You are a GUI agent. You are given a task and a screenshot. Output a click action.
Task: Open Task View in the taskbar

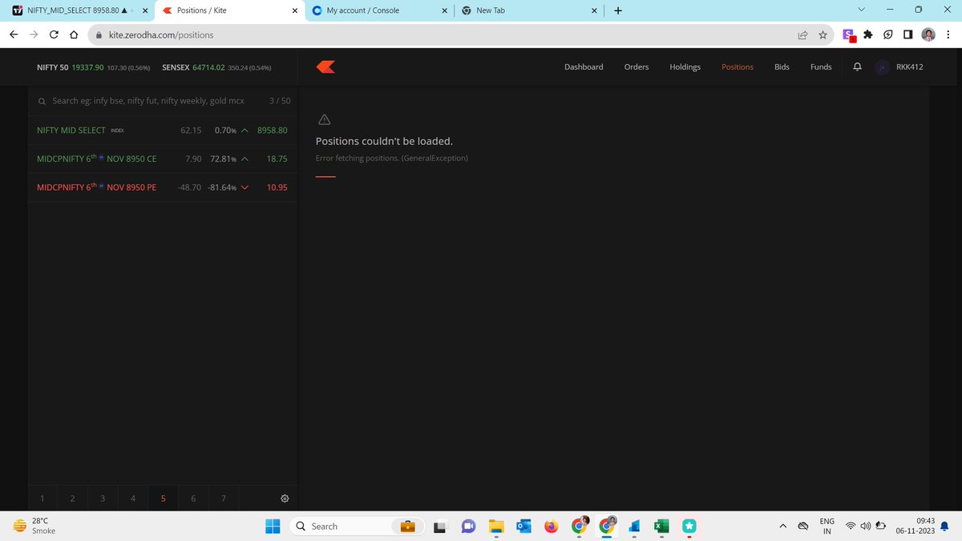click(x=439, y=527)
